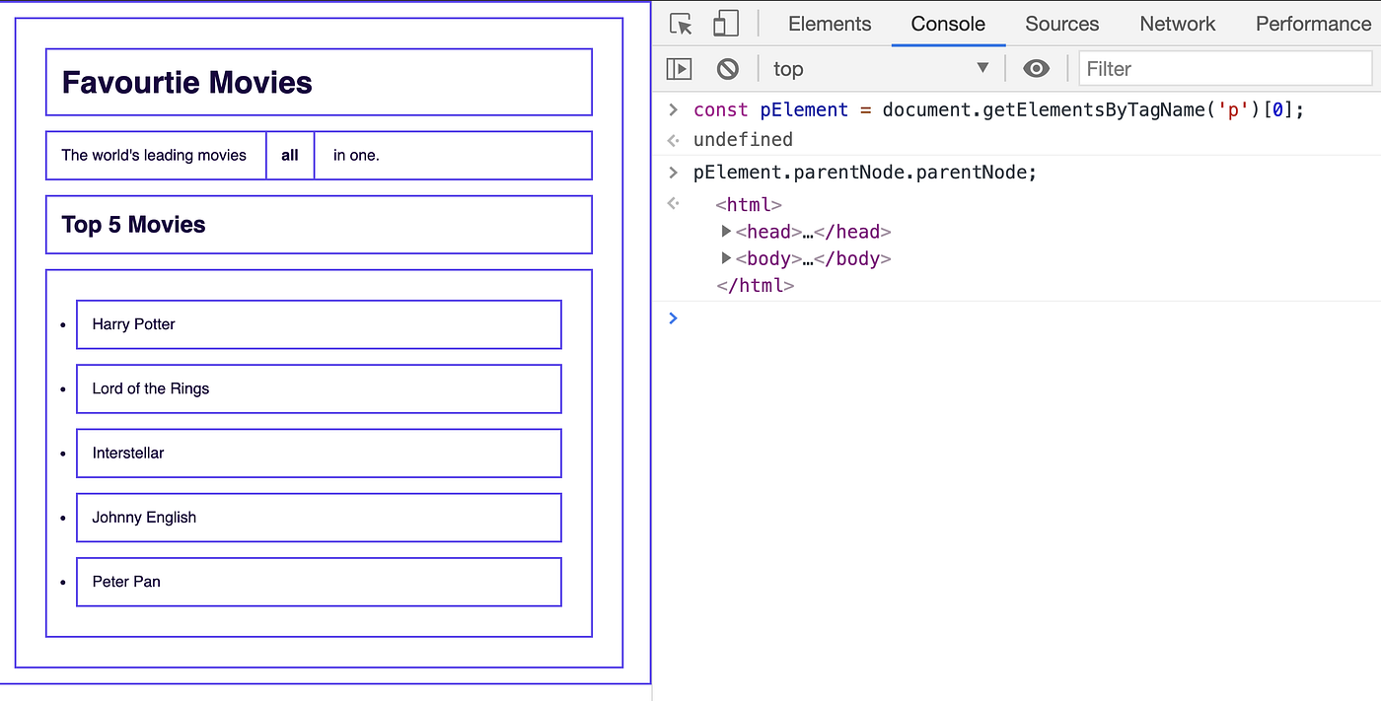The height and width of the screenshot is (701, 1381).
Task: Switch to the Elements tab
Action: pyautogui.click(x=829, y=23)
